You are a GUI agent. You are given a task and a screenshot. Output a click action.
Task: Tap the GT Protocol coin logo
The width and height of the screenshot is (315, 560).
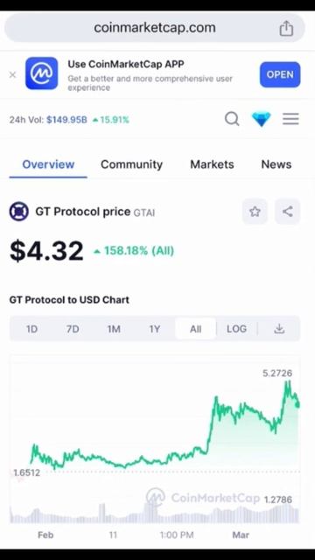pyautogui.click(x=19, y=212)
